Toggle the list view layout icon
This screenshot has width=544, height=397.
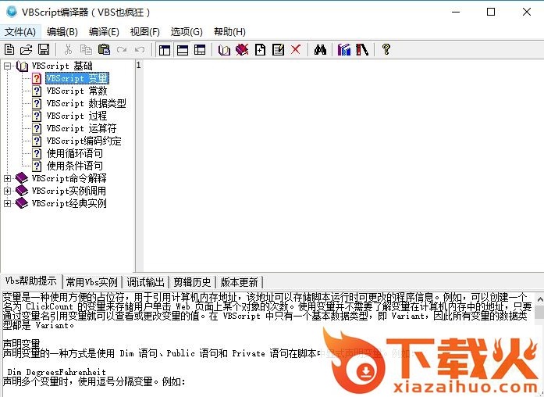coord(200,50)
